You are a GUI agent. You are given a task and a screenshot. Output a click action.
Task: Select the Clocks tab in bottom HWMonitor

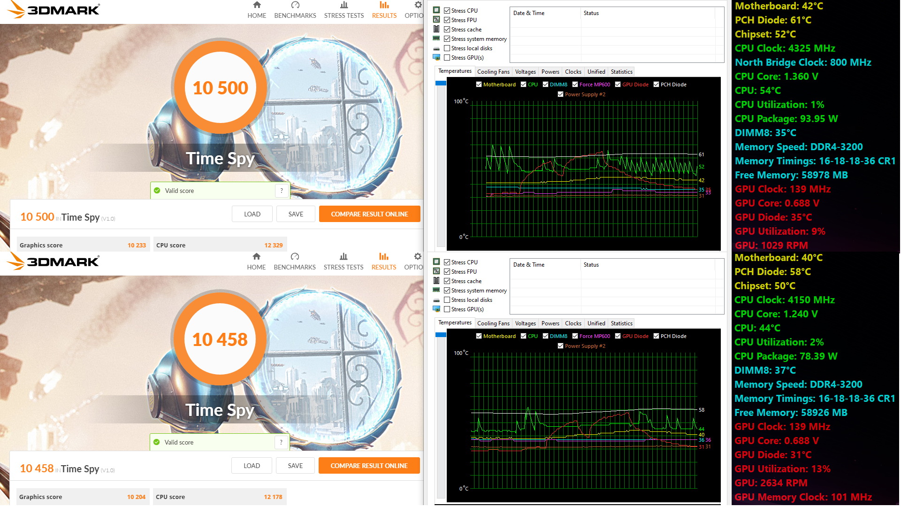click(572, 323)
